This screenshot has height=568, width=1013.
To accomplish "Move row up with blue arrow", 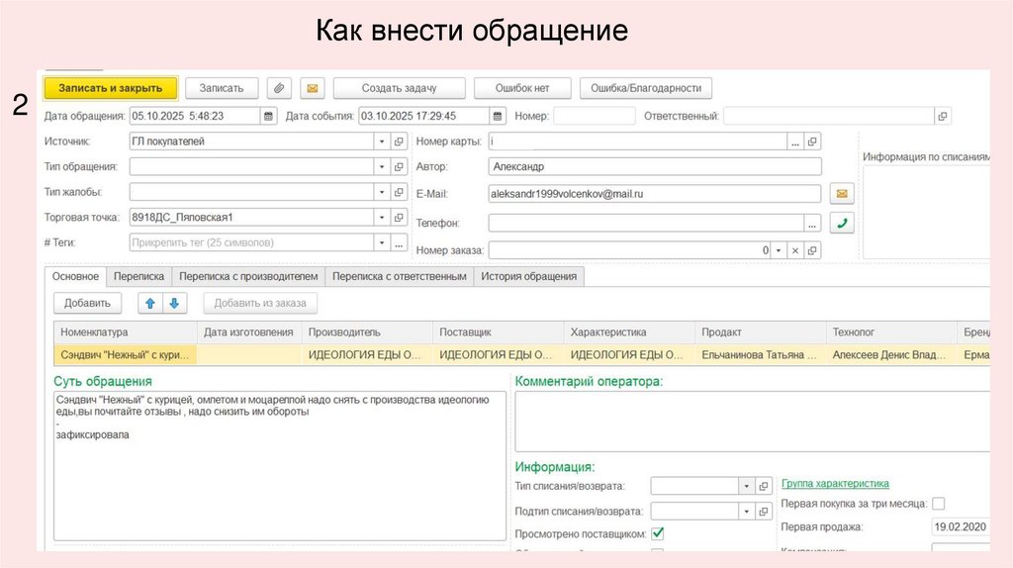I will coord(150,304).
